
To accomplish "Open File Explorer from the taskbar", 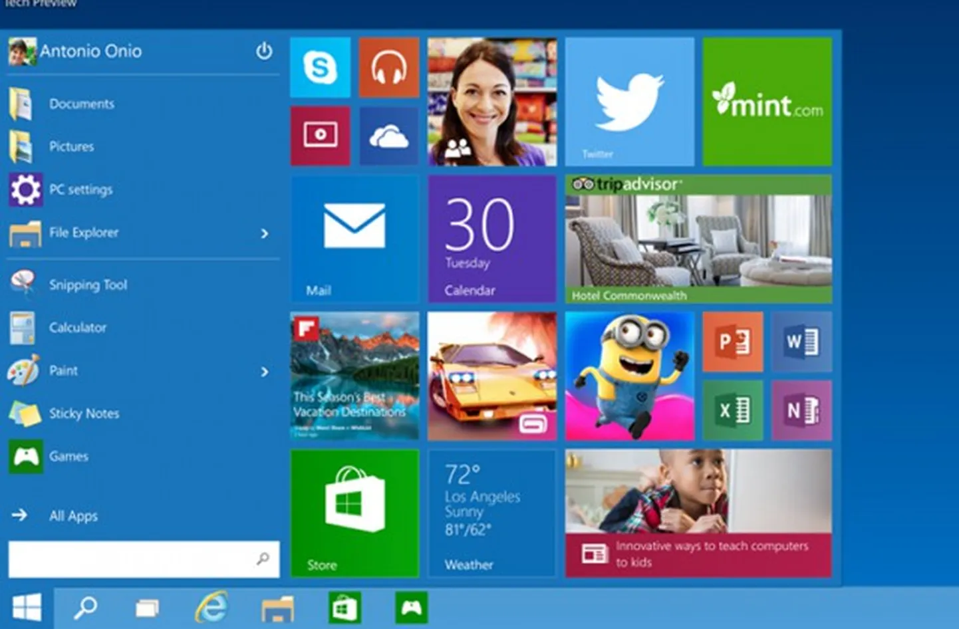I will click(277, 608).
